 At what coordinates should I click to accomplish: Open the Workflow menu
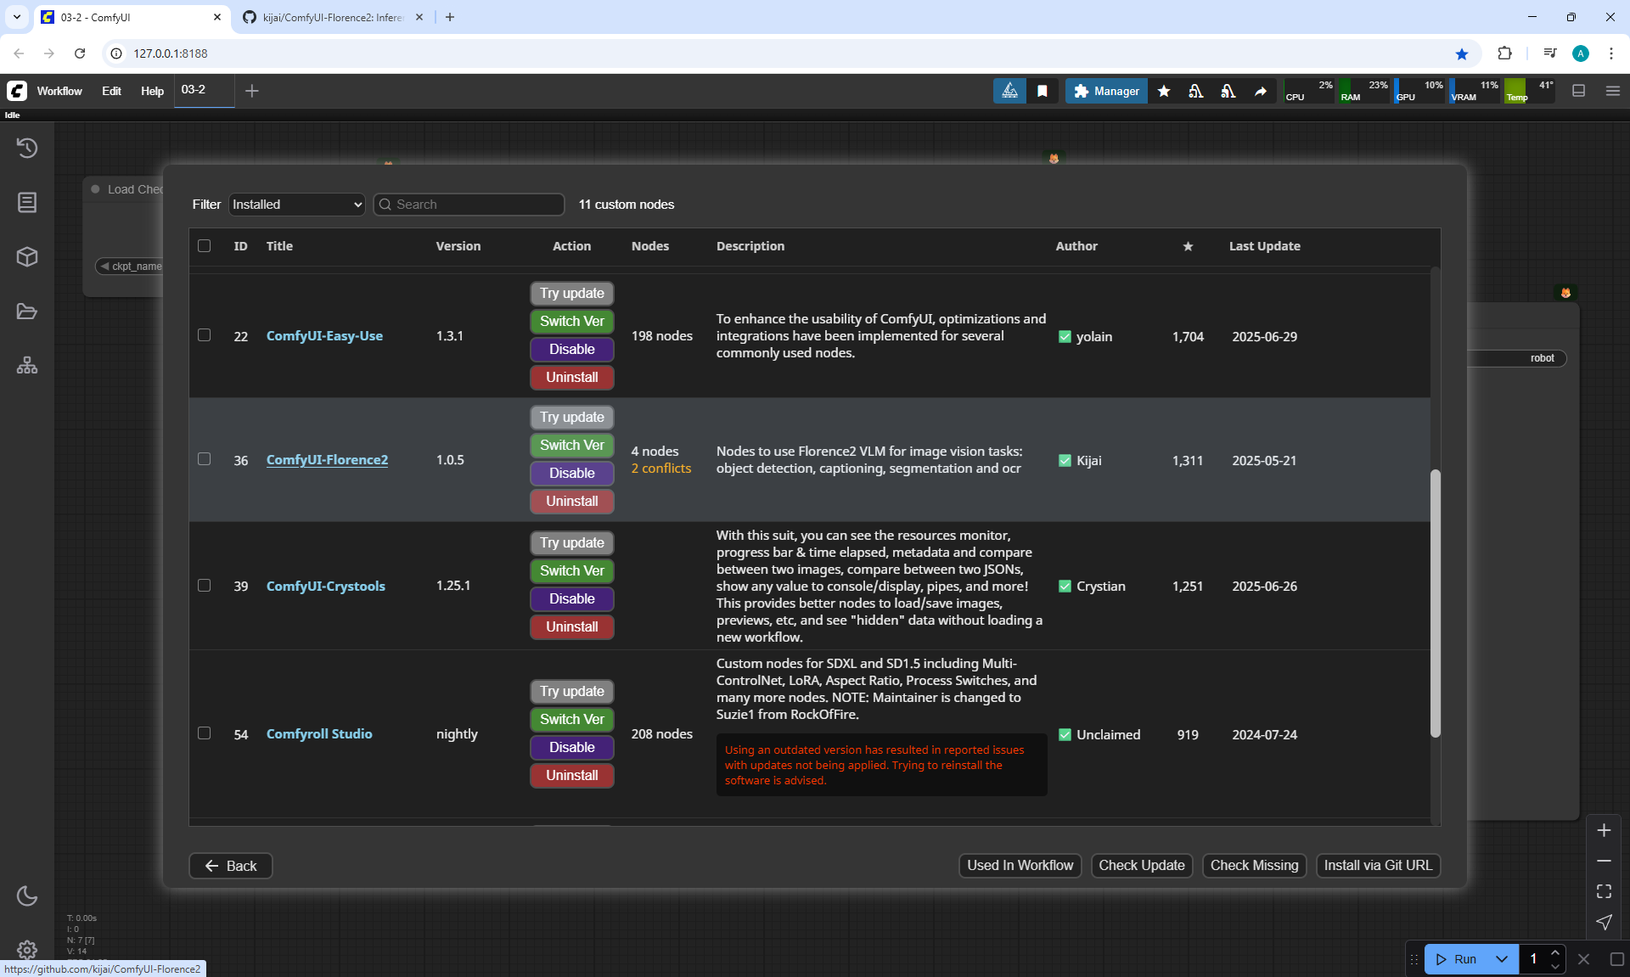tap(59, 91)
